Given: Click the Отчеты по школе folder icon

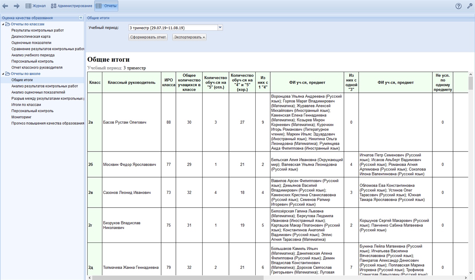Looking at the screenshot, I should coord(7,74).
